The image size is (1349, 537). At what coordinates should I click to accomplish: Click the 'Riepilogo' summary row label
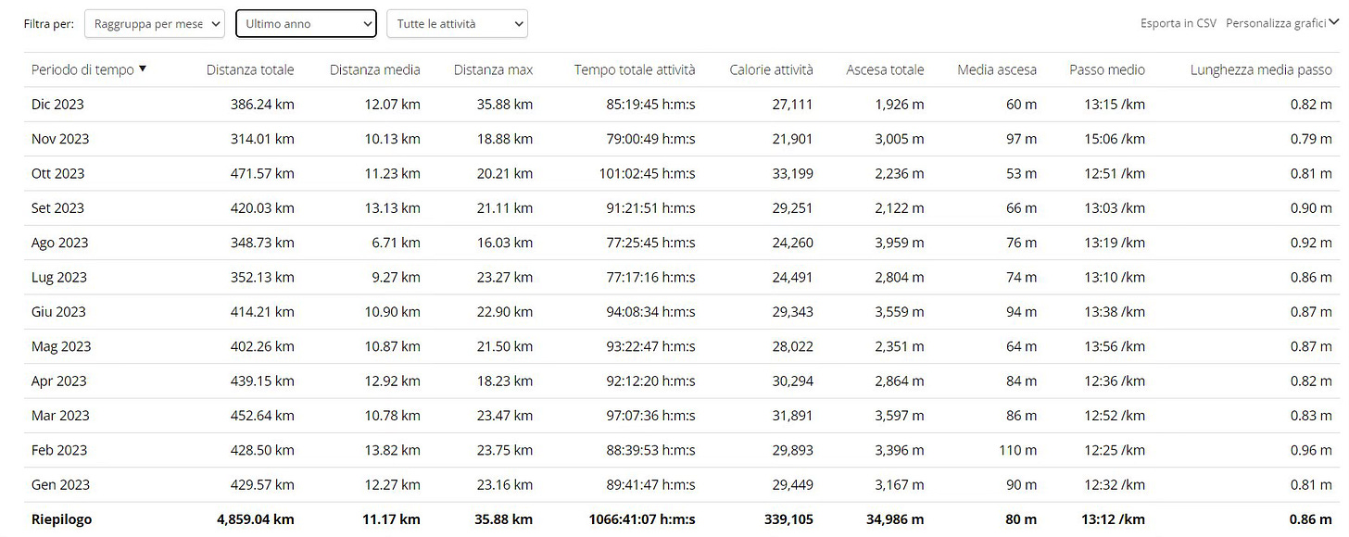pos(62,519)
